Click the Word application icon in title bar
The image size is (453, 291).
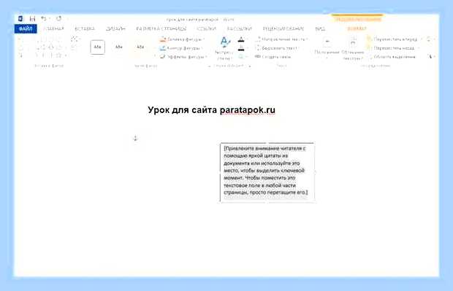(x=20, y=19)
